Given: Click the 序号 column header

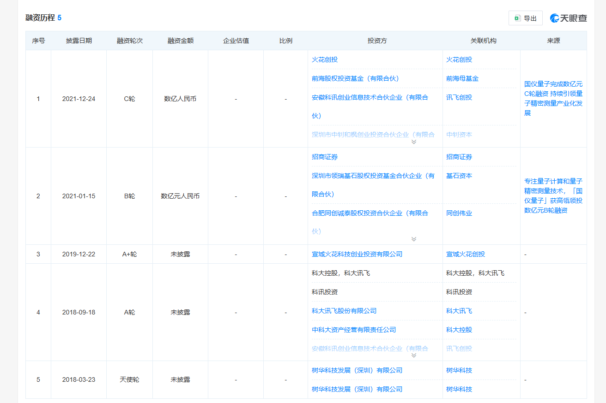Looking at the screenshot, I should pos(38,41).
